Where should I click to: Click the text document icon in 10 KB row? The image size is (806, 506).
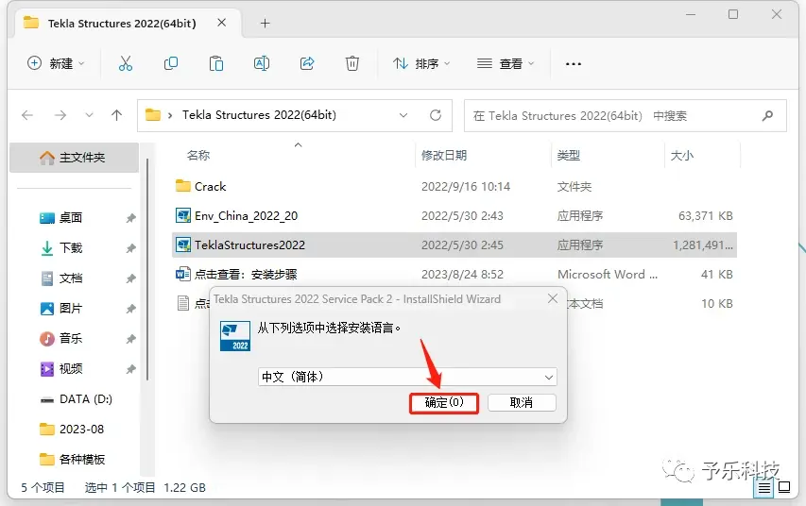click(x=183, y=303)
